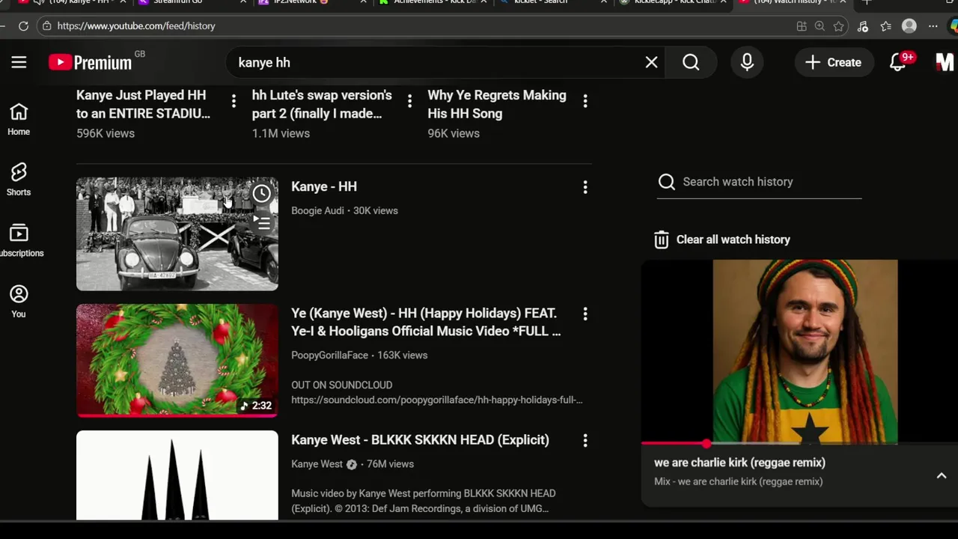Screen dimensions: 958x539
Task: Open options for Why Ye Regrets video
Action: [585, 100]
